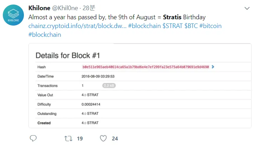
Task: Click the 0.2 kB size badge
Action: (x=109, y=85)
